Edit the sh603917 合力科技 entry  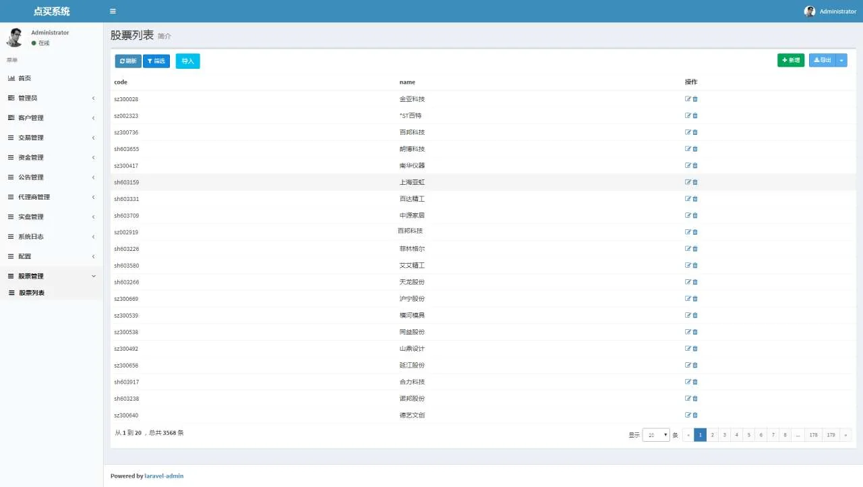[688, 382]
